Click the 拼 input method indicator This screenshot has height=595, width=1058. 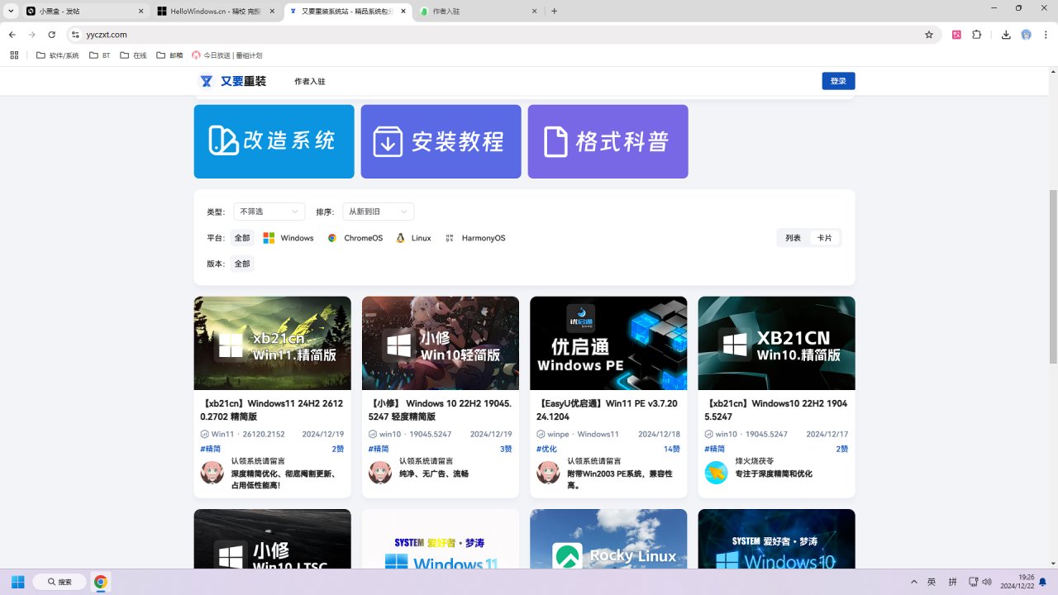tap(953, 582)
